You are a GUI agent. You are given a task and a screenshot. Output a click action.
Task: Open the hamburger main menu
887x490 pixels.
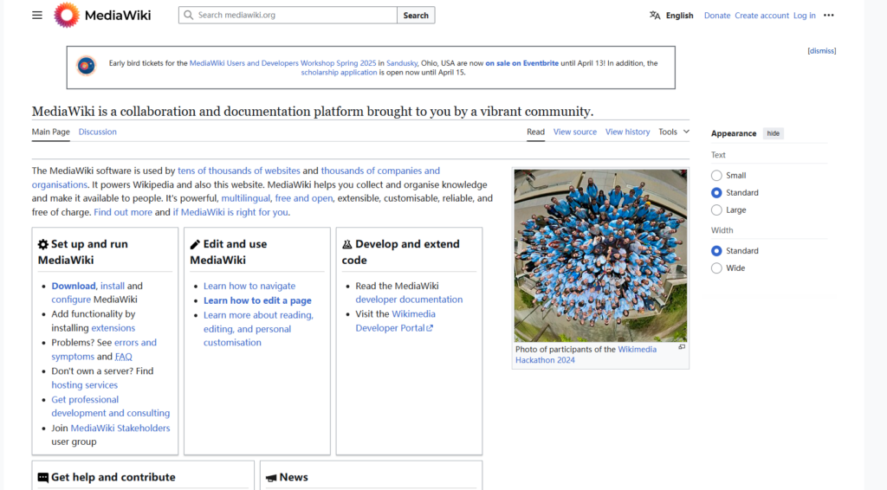click(x=36, y=15)
